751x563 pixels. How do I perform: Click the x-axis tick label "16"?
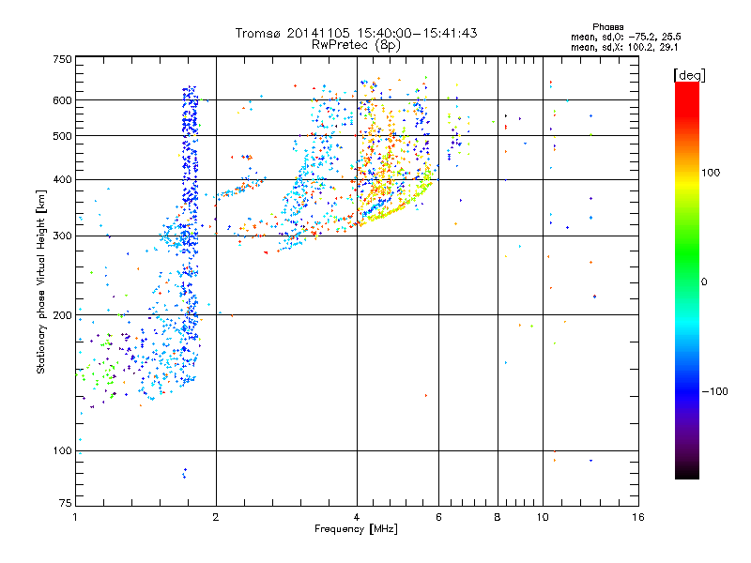(x=638, y=517)
